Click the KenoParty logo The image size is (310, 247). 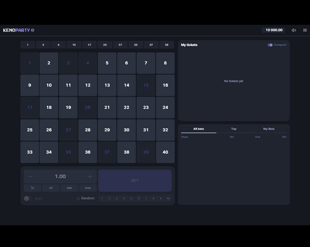[x=16, y=30]
